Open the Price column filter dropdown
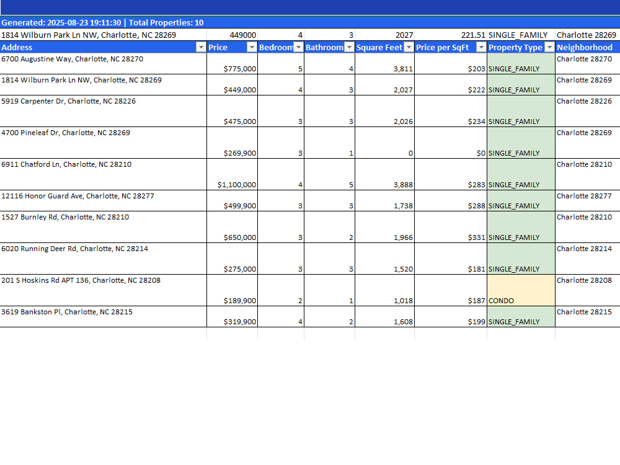620x465 pixels. (x=252, y=48)
